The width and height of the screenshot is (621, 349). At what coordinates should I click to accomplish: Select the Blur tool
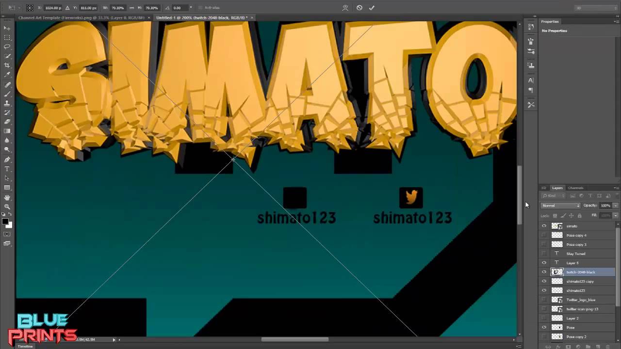pos(7,141)
